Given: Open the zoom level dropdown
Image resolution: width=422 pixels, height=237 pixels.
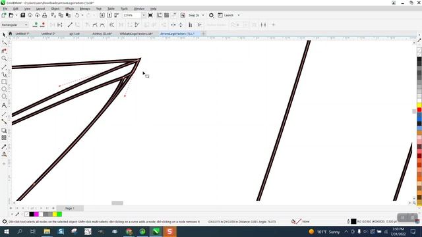Looking at the screenshot, I should (144, 15).
